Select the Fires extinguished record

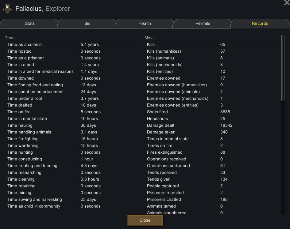tap(212, 152)
